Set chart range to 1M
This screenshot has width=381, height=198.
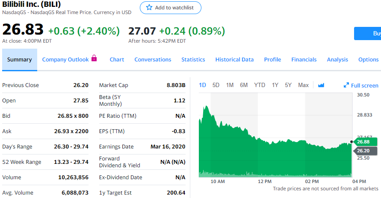[230, 85]
